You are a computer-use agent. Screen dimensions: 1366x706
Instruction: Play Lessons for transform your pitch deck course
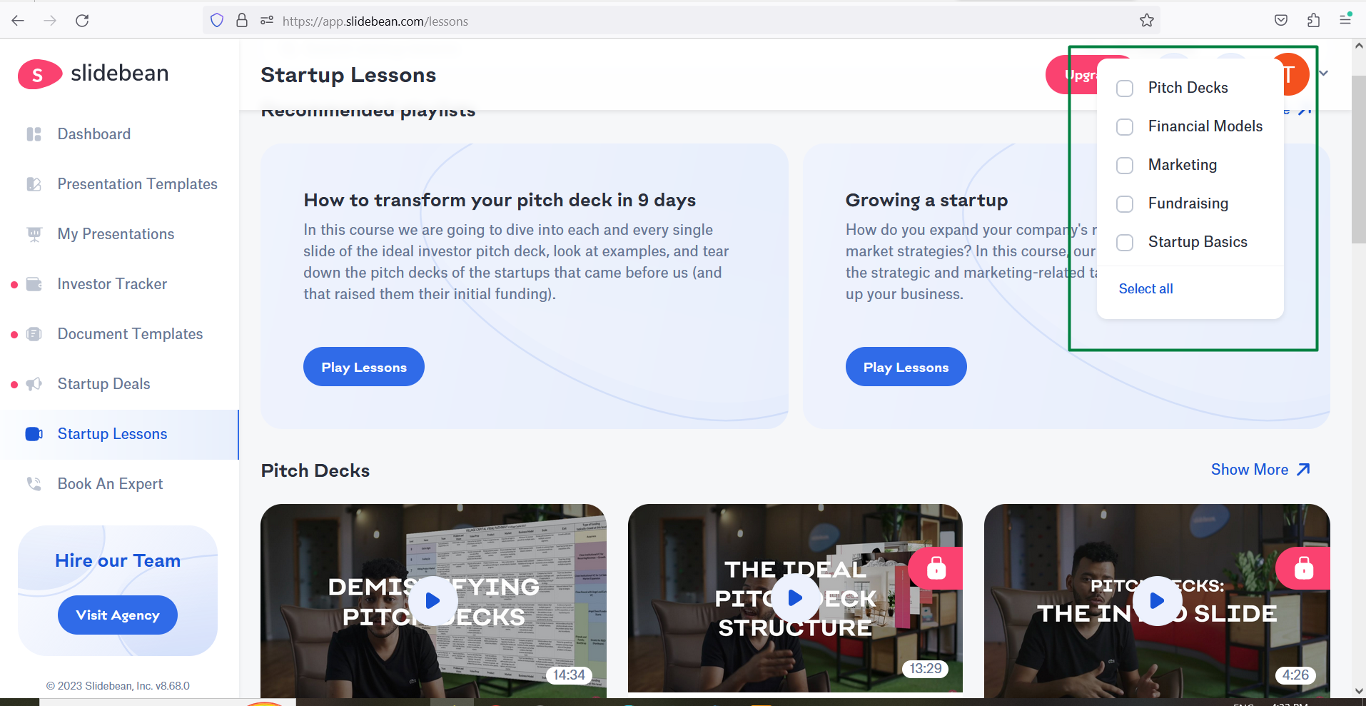tap(364, 367)
